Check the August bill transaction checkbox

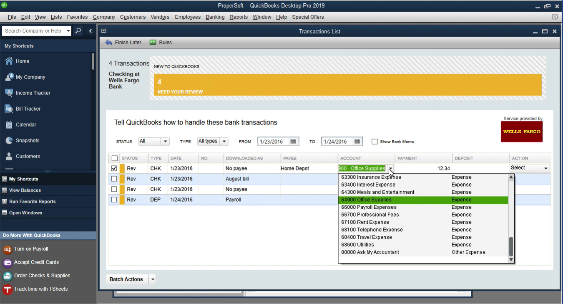tap(114, 179)
